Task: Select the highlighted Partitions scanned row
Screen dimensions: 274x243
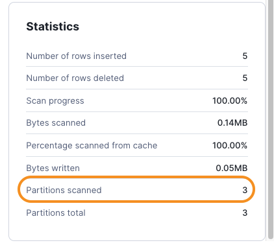Action: [x=136, y=189]
